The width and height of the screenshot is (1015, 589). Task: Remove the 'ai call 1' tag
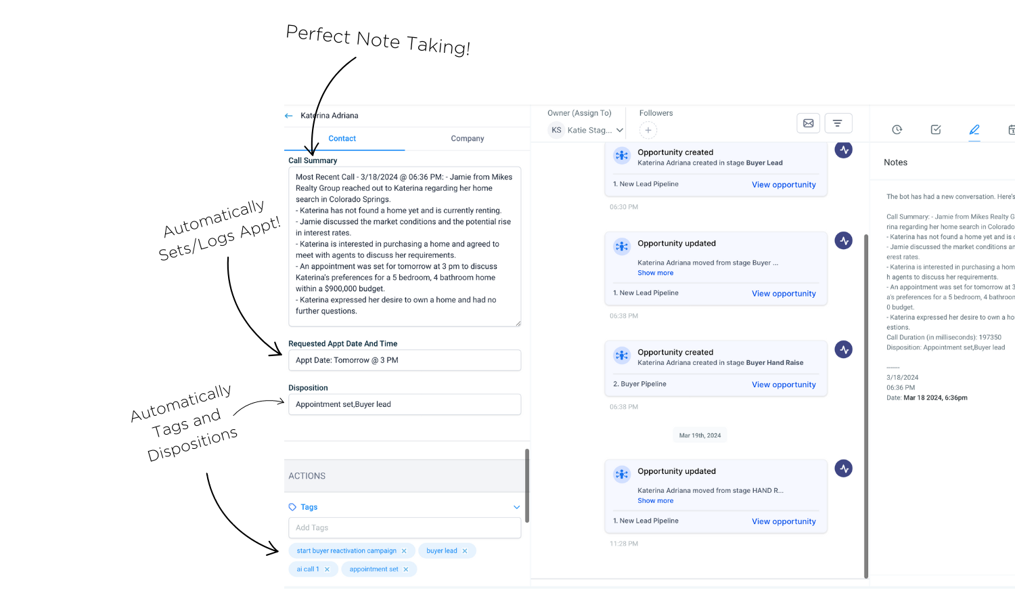point(327,569)
